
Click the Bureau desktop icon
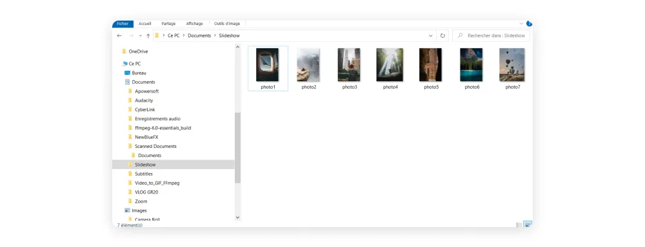[x=127, y=73]
